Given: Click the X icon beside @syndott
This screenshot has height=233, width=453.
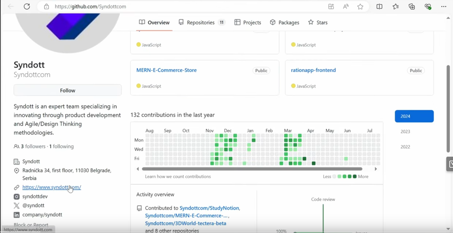Looking at the screenshot, I should 17,206.
